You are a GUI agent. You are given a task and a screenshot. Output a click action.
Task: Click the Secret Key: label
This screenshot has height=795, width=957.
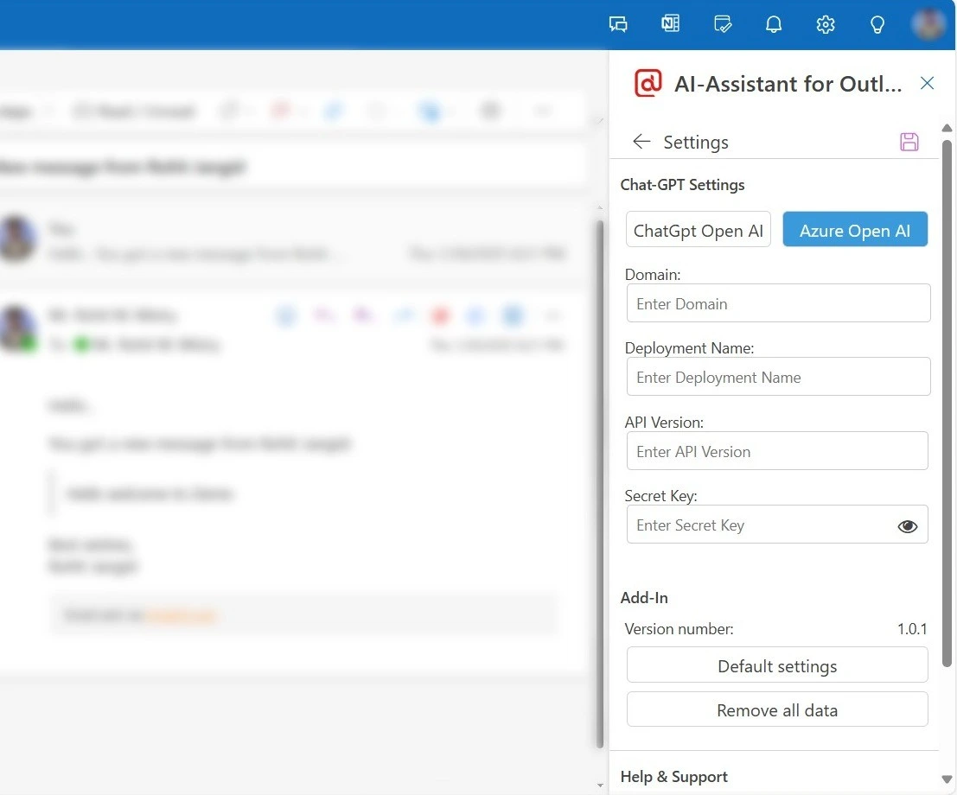click(x=660, y=495)
